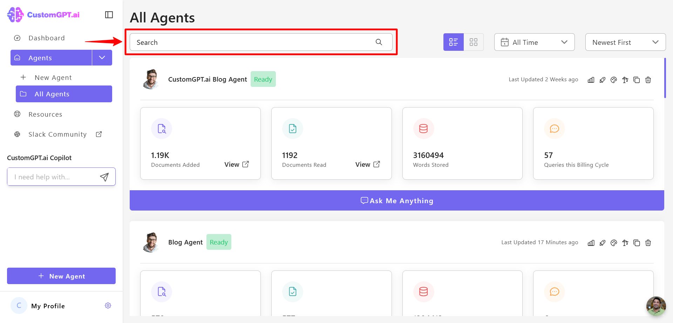Image resolution: width=673 pixels, height=323 pixels.
Task: Click '3160494' Words Stored value
Action: 428,155
